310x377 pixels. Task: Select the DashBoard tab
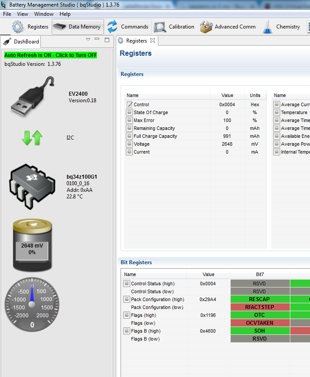point(21,42)
